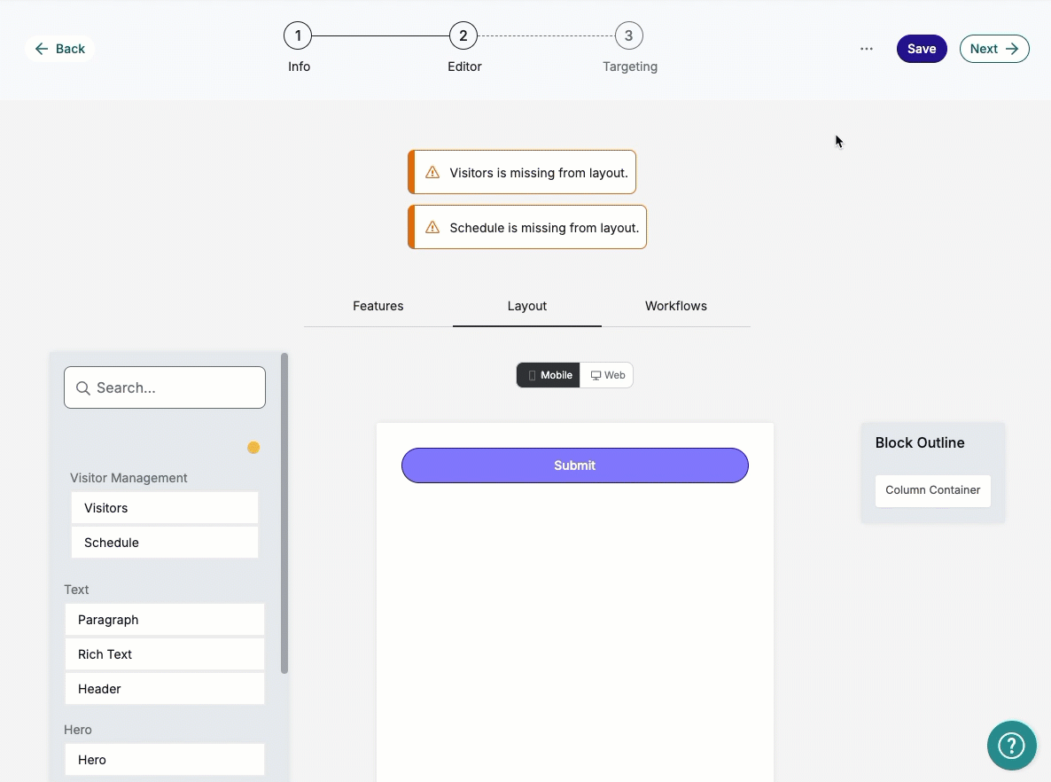Click the 'Block Outline' heading
The width and height of the screenshot is (1051, 782).
920,442
